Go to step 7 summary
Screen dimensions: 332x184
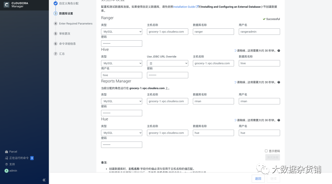[62, 54]
